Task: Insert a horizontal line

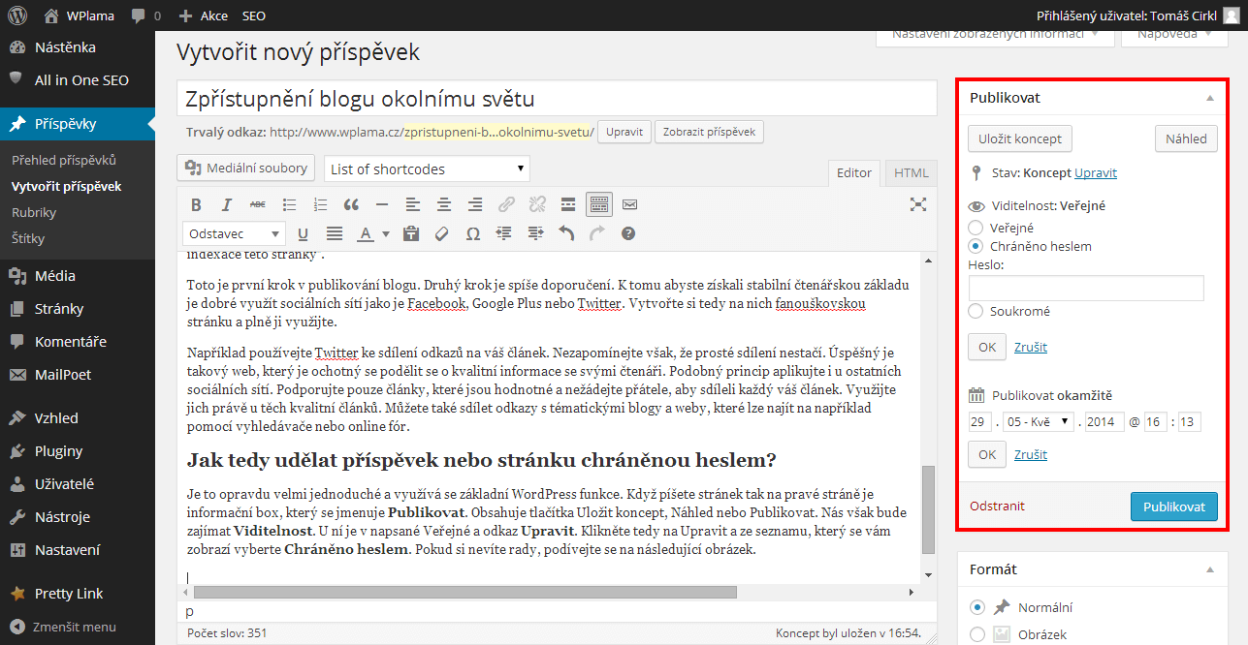Action: [x=382, y=204]
